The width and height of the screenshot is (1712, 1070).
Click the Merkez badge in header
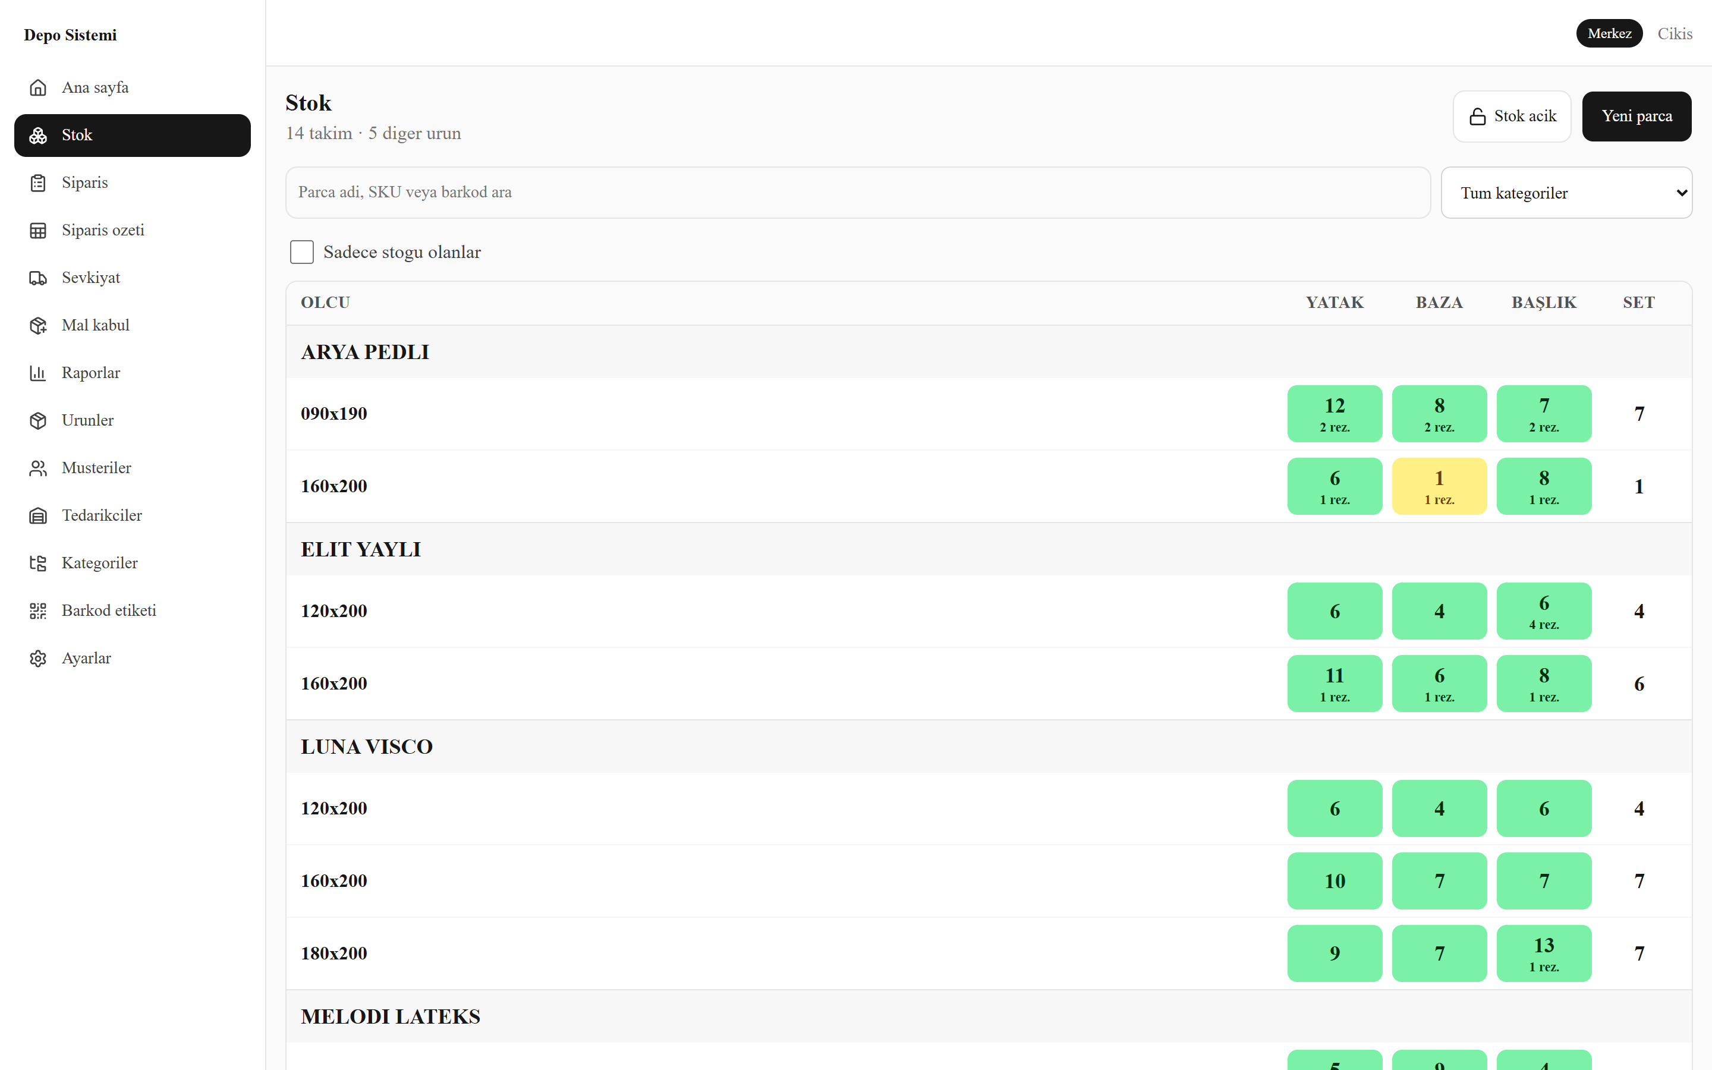click(x=1609, y=33)
